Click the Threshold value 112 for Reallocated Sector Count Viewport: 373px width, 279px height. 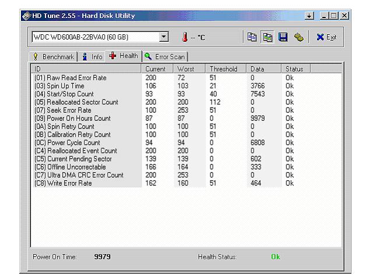pos(215,102)
